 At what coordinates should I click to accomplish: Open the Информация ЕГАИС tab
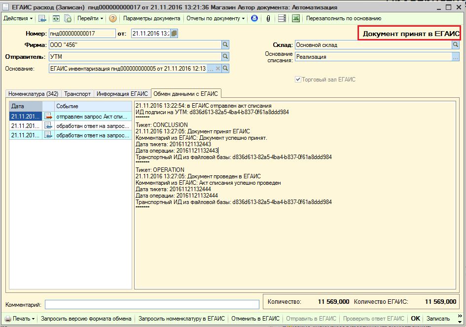pos(122,94)
